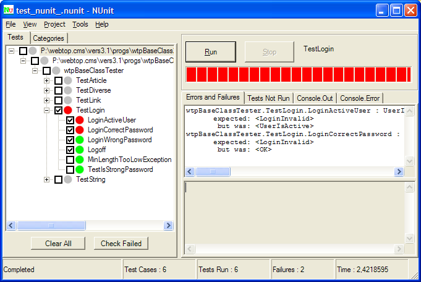Click the test tree horizontal scrollbar thumb
The height and width of the screenshot is (282, 421).
[51, 225]
